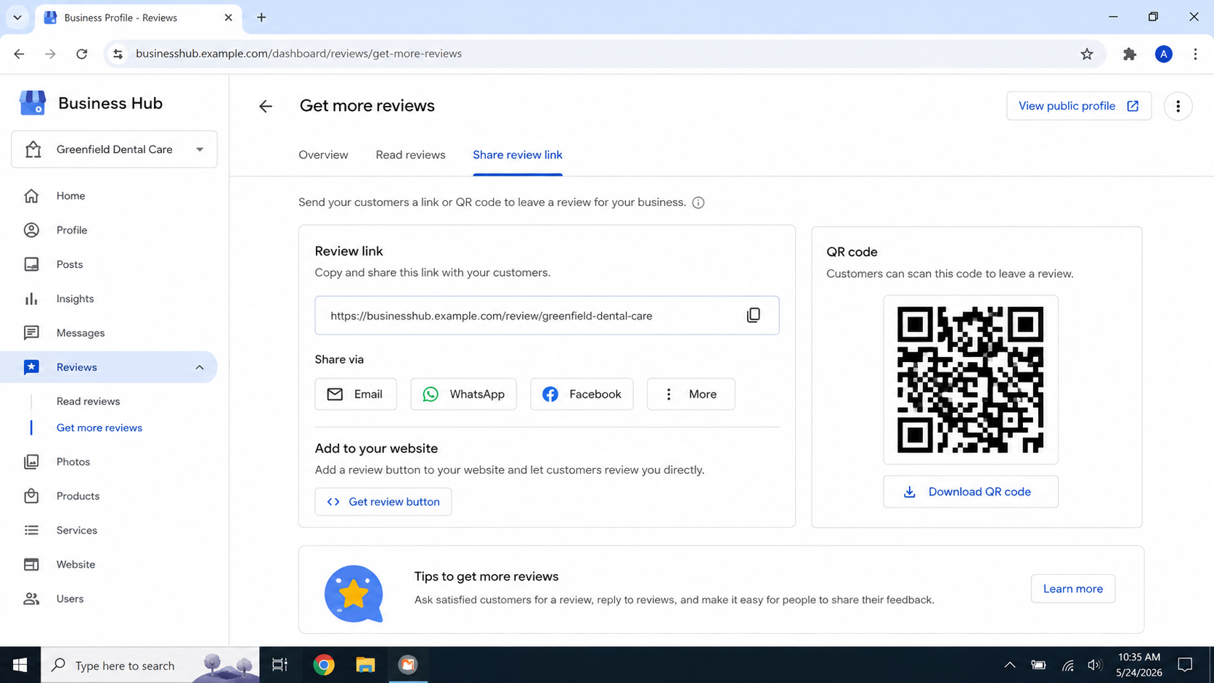
Task: Open the Windows Start menu
Action: click(x=20, y=665)
